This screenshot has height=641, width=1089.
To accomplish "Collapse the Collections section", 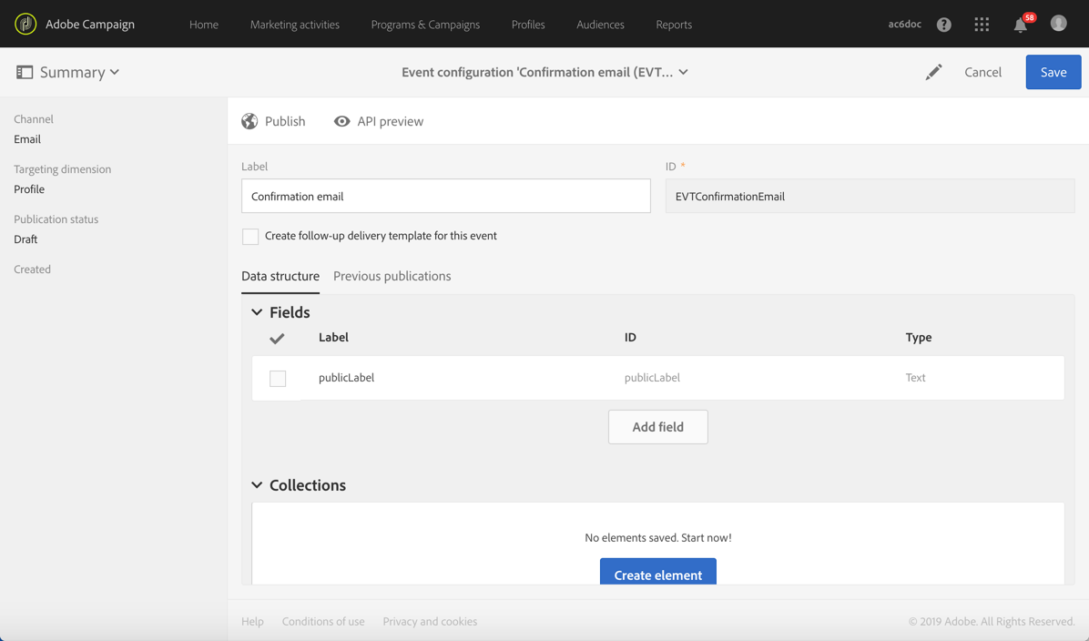I will pyautogui.click(x=258, y=485).
